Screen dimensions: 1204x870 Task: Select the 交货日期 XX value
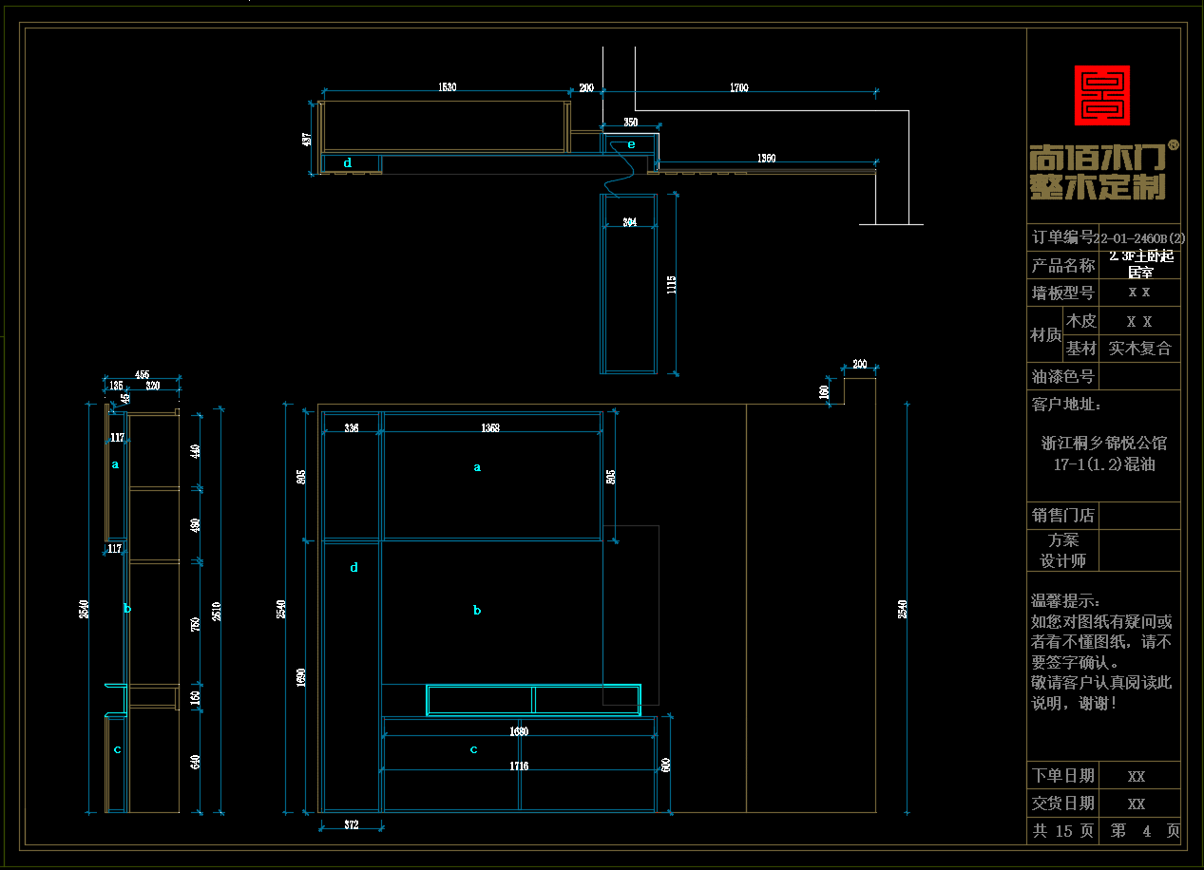pos(1137,804)
